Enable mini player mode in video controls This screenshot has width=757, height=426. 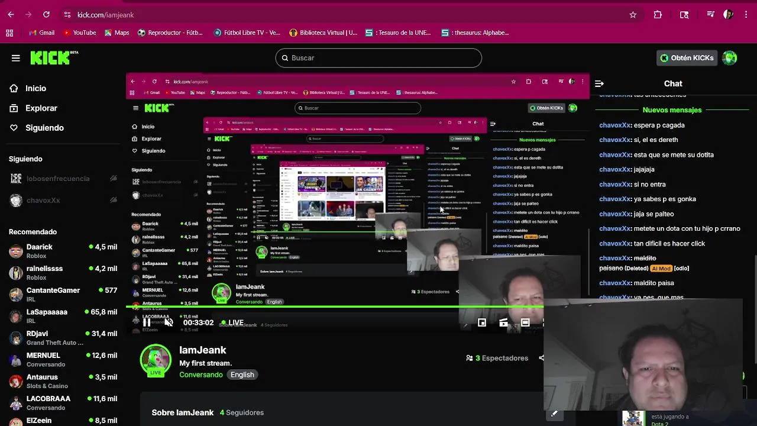(482, 322)
